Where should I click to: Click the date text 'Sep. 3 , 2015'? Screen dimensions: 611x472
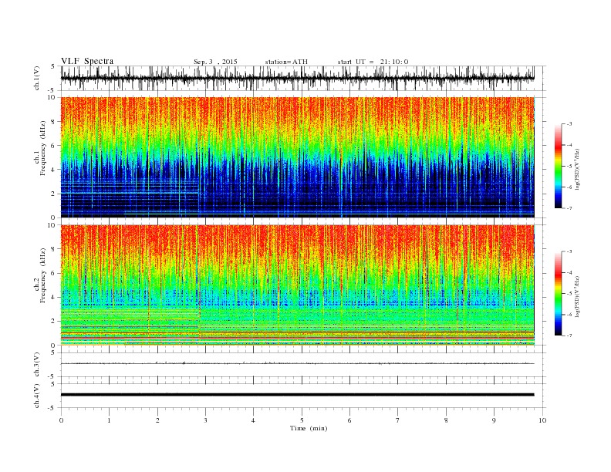(215, 62)
